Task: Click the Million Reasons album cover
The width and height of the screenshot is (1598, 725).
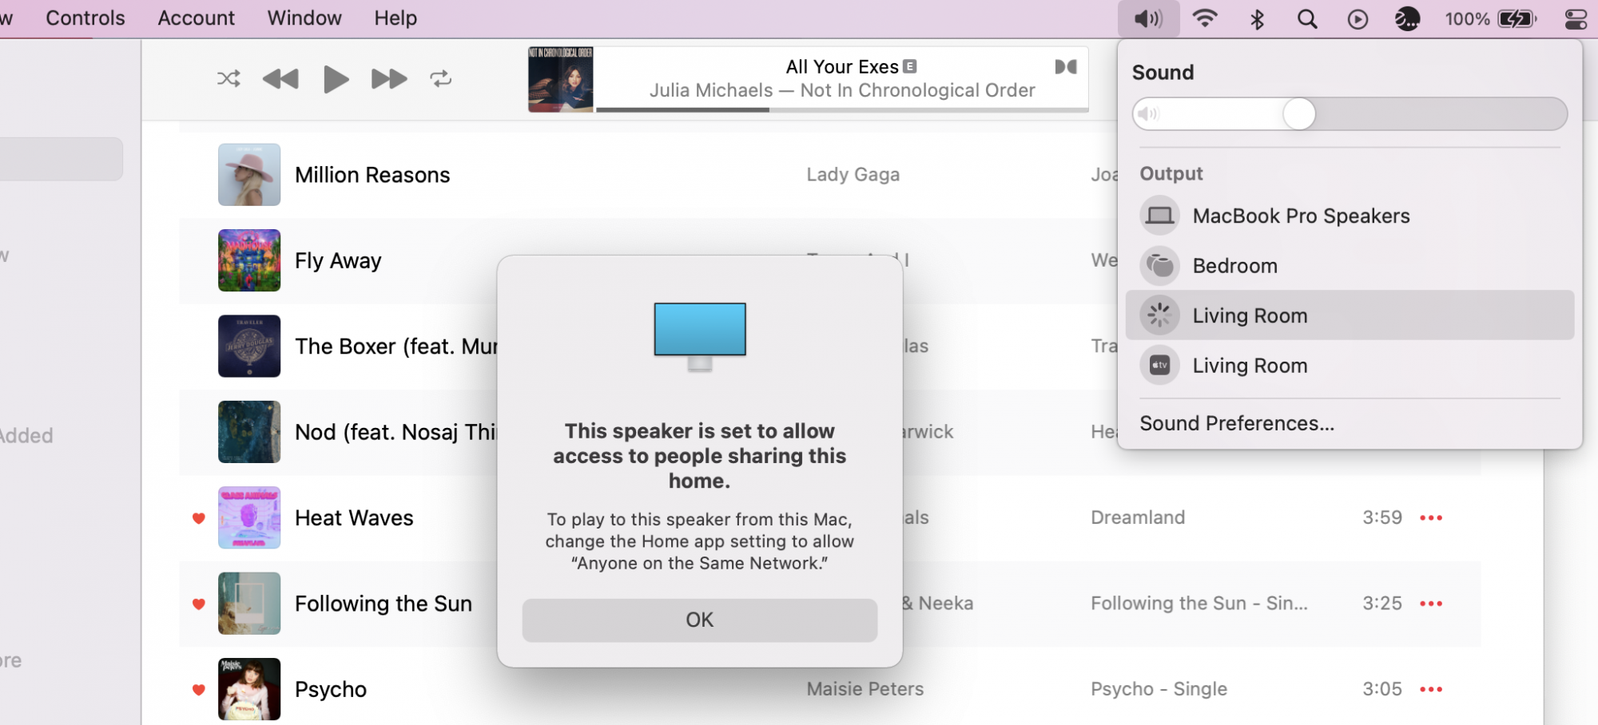Action: pos(249,175)
